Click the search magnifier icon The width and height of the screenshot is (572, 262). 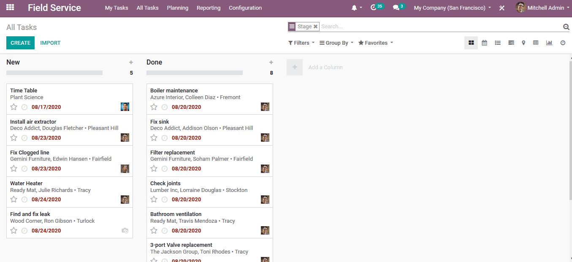click(x=566, y=27)
